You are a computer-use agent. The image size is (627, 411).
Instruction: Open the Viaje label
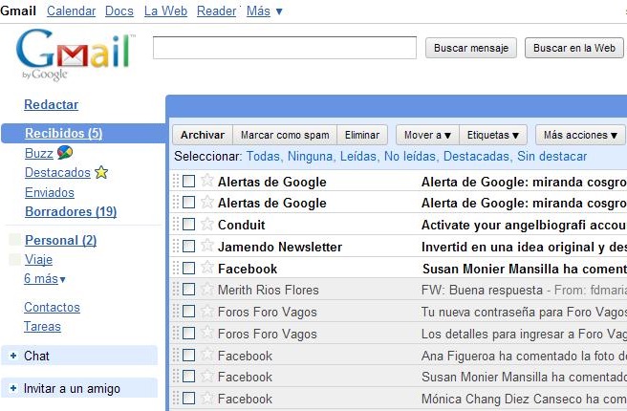38,260
